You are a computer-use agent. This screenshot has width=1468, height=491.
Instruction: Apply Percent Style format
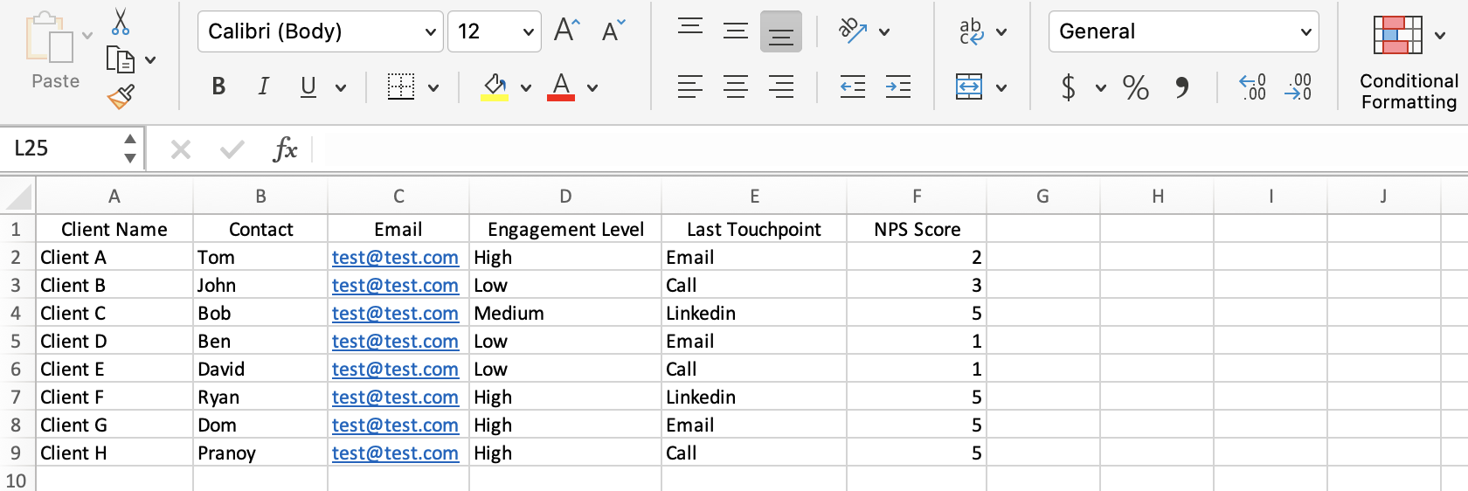click(x=1135, y=86)
